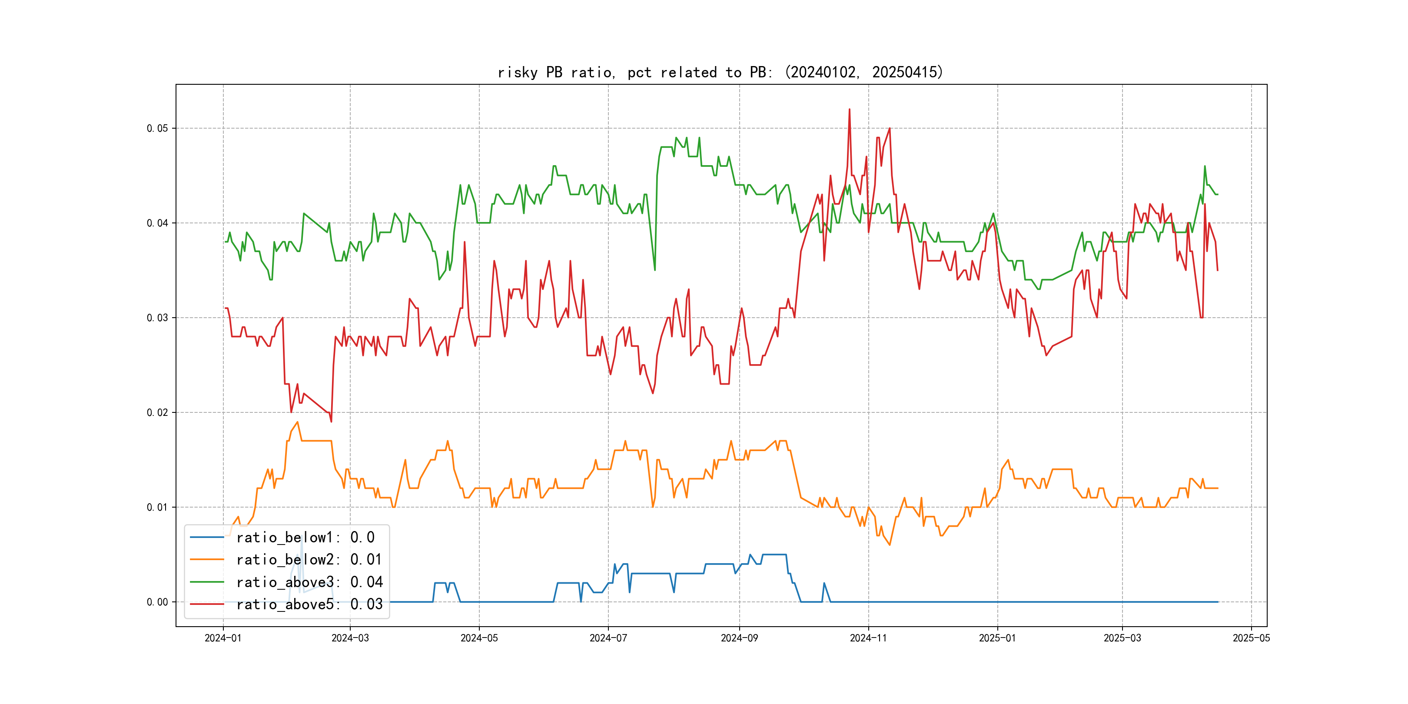Click the 2025-05 x-axis tick label
Image resolution: width=1408 pixels, height=704 pixels.
click(x=1251, y=638)
